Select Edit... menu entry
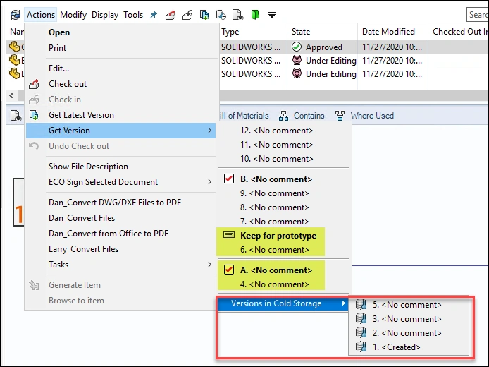This screenshot has width=489, height=367. pyautogui.click(x=58, y=68)
